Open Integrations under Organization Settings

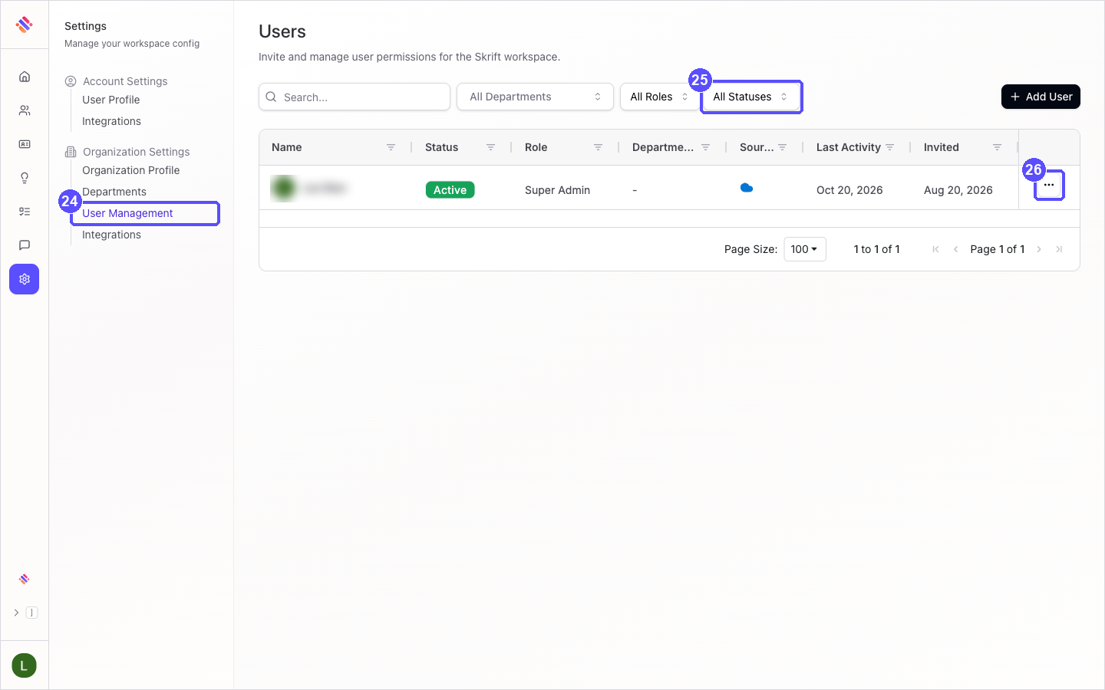tap(111, 235)
